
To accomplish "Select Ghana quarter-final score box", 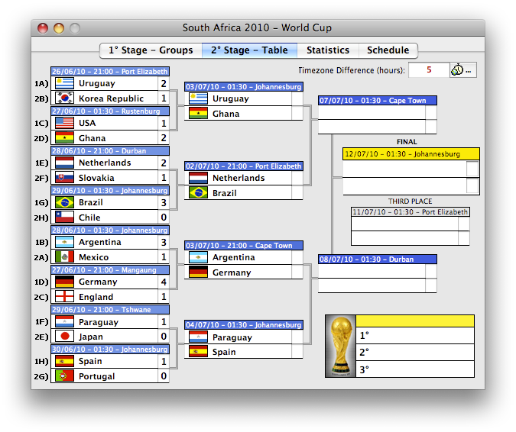I will [297, 113].
